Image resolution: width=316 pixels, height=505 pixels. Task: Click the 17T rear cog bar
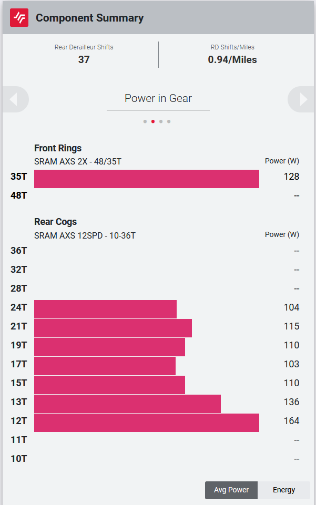105,366
